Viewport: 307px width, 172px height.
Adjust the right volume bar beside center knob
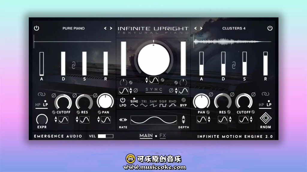[x=183, y=59]
